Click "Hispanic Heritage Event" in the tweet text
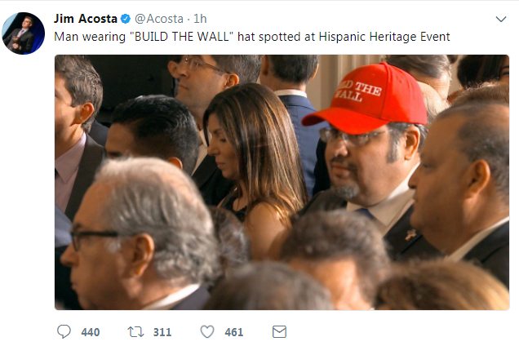519x346 pixels. pos(384,37)
